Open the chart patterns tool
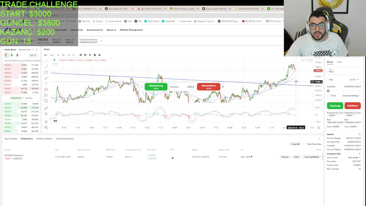 (46, 89)
